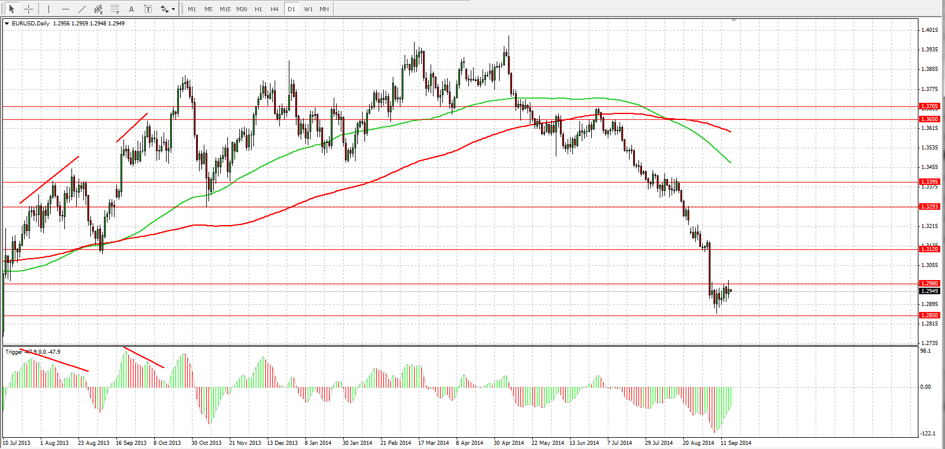The height and width of the screenshot is (449, 945).
Task: Click the 98.1 indicator scale value
Action: pyautogui.click(x=926, y=351)
